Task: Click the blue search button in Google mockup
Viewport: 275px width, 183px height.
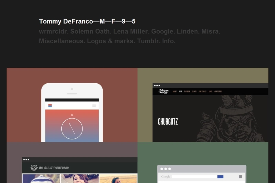Action: click(220, 177)
